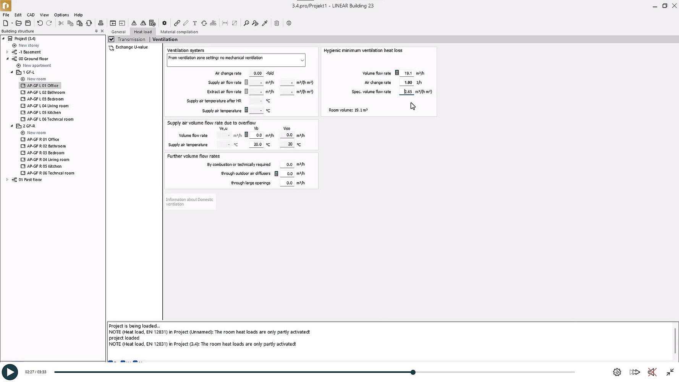Click the eyedropper icon in toolbar
The width and height of the screenshot is (679, 382).
coord(265,23)
